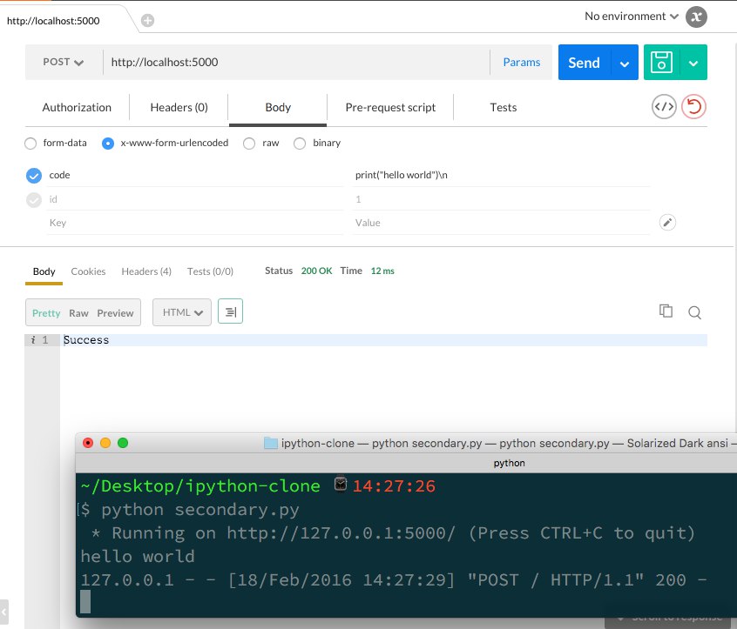This screenshot has height=629, width=737.
Task: Minimize terminal window with yellow button
Action: [105, 443]
